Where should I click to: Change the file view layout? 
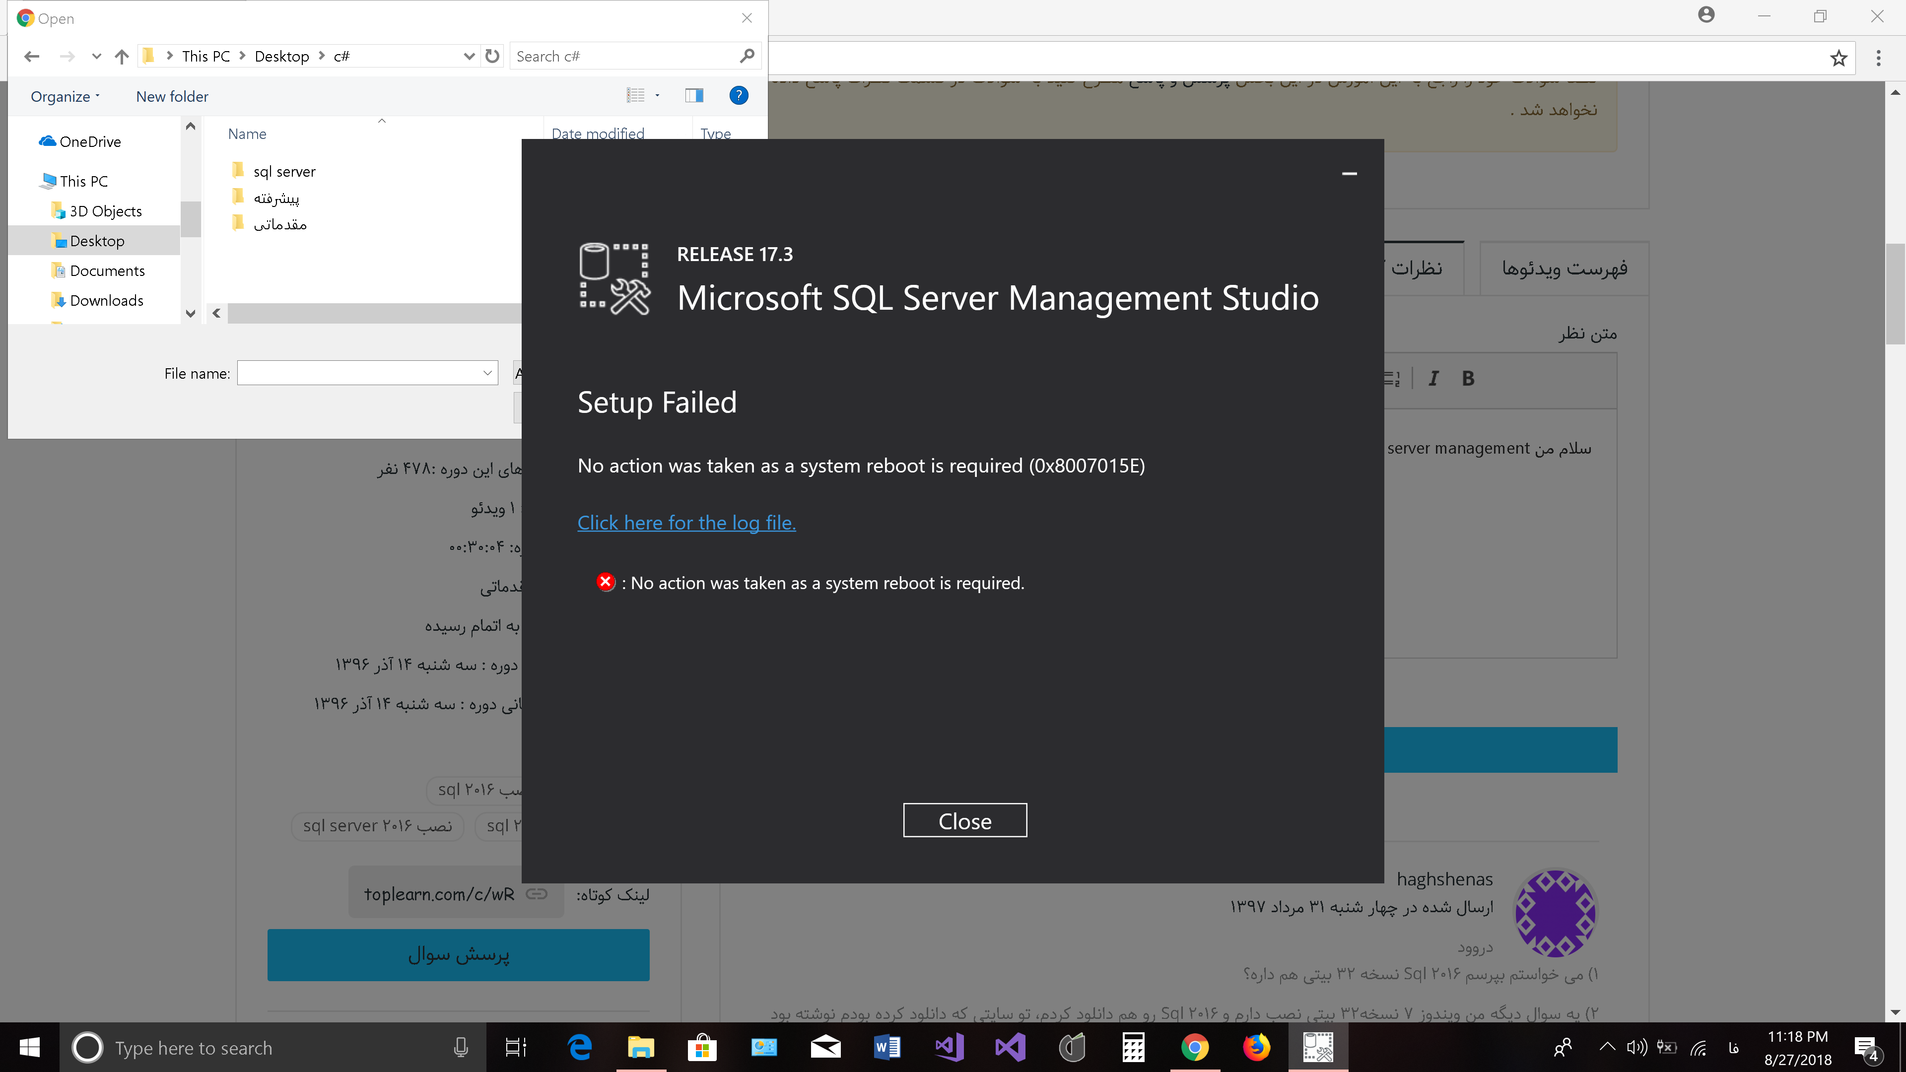pyautogui.click(x=635, y=95)
